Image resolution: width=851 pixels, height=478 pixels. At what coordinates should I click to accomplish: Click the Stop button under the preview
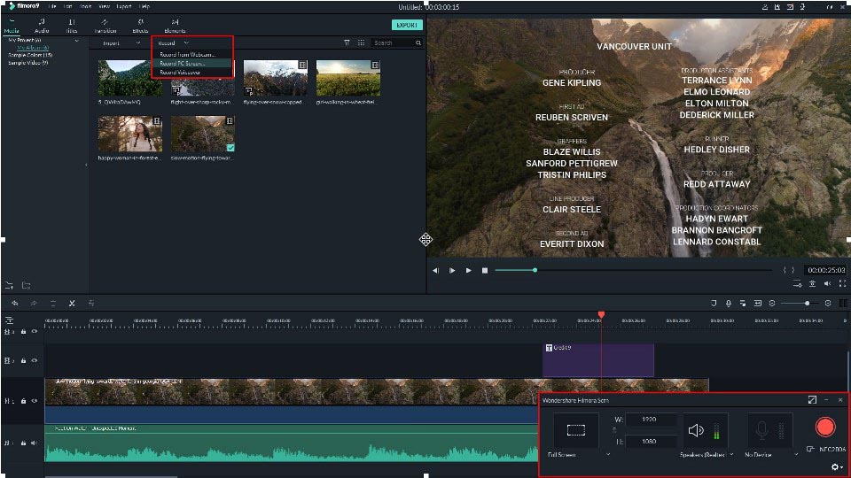[485, 271]
